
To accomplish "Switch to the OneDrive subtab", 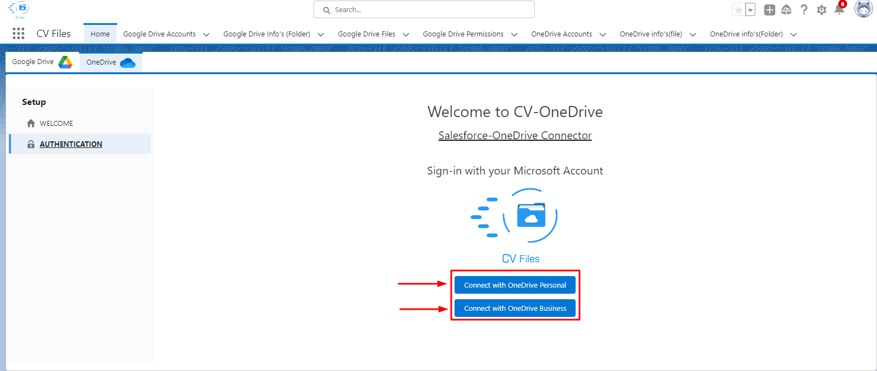I will coord(111,62).
